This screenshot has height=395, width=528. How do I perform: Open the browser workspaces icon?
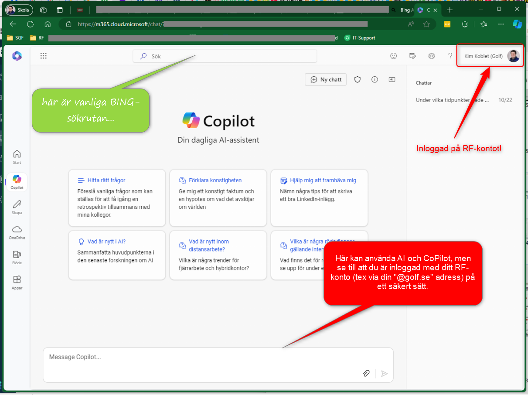(43, 10)
